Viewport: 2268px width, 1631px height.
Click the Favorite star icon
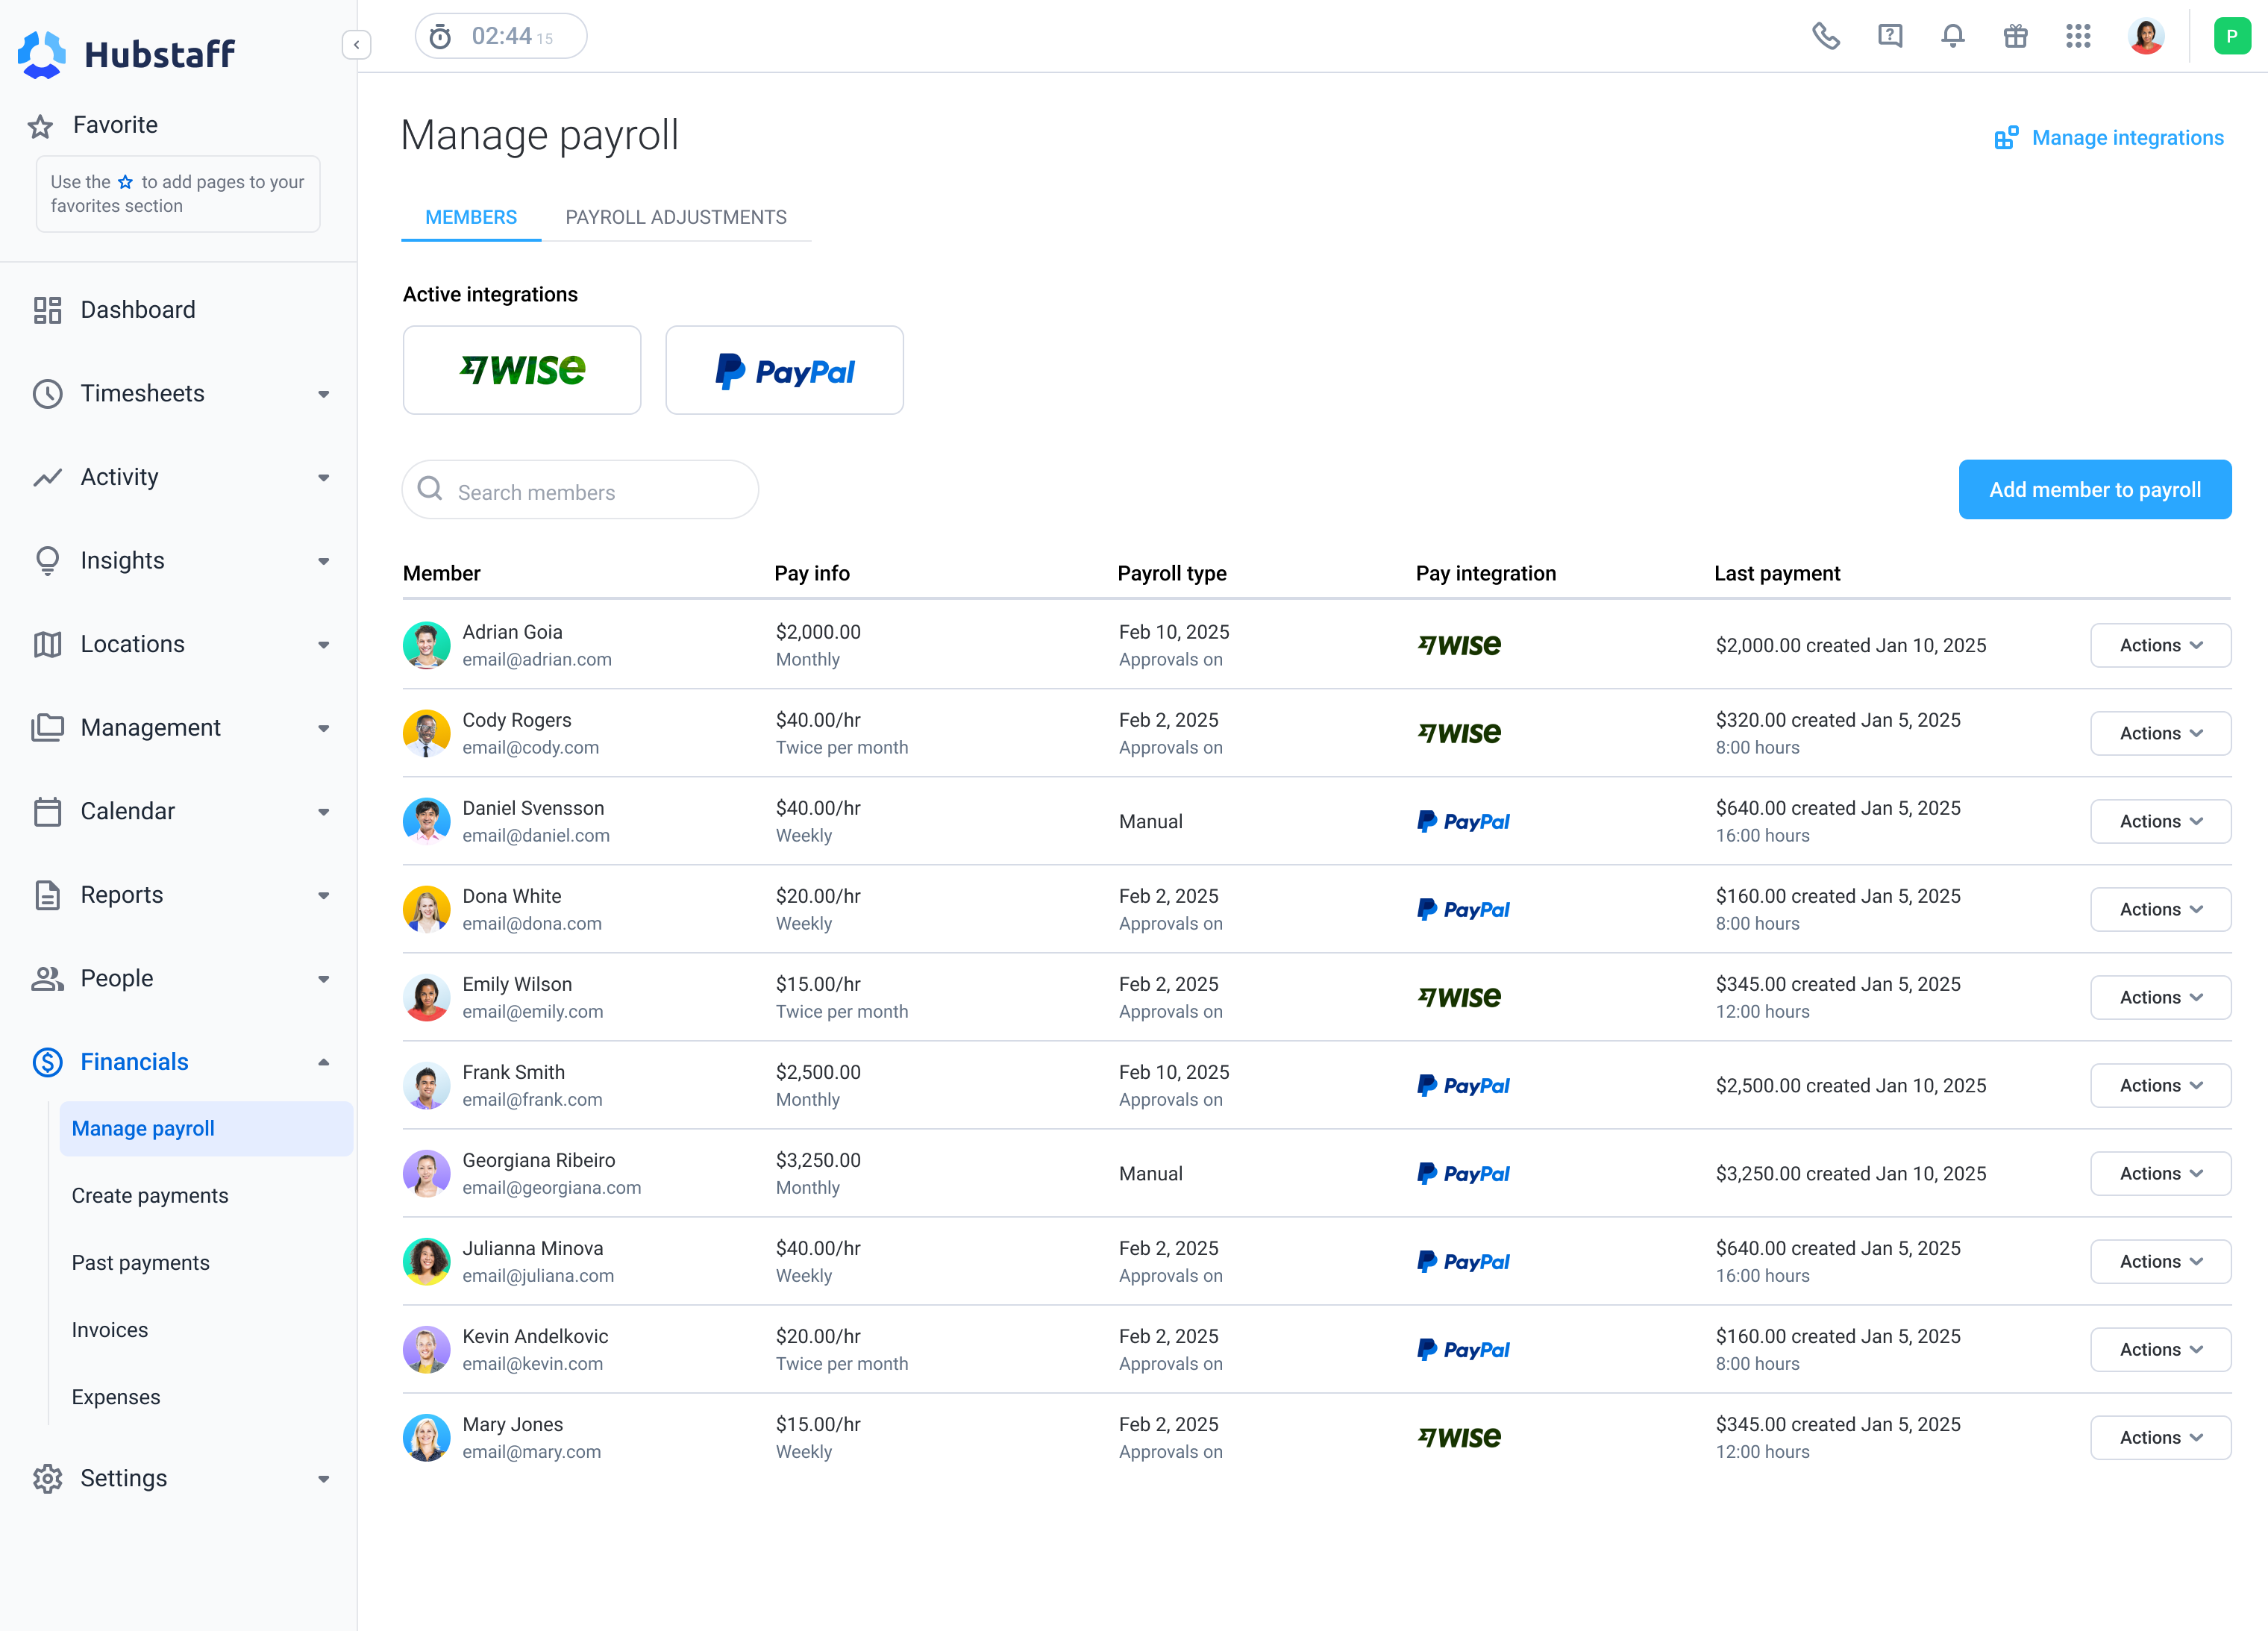click(40, 126)
